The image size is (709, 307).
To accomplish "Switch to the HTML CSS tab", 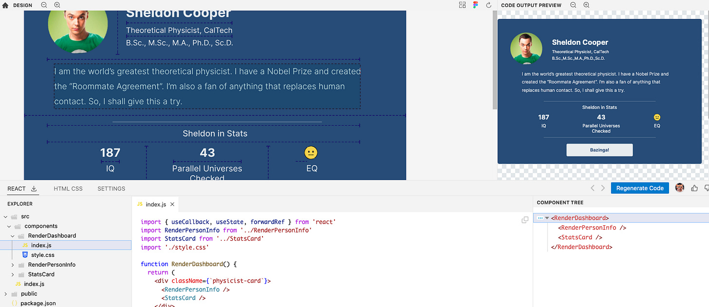I will click(x=68, y=188).
